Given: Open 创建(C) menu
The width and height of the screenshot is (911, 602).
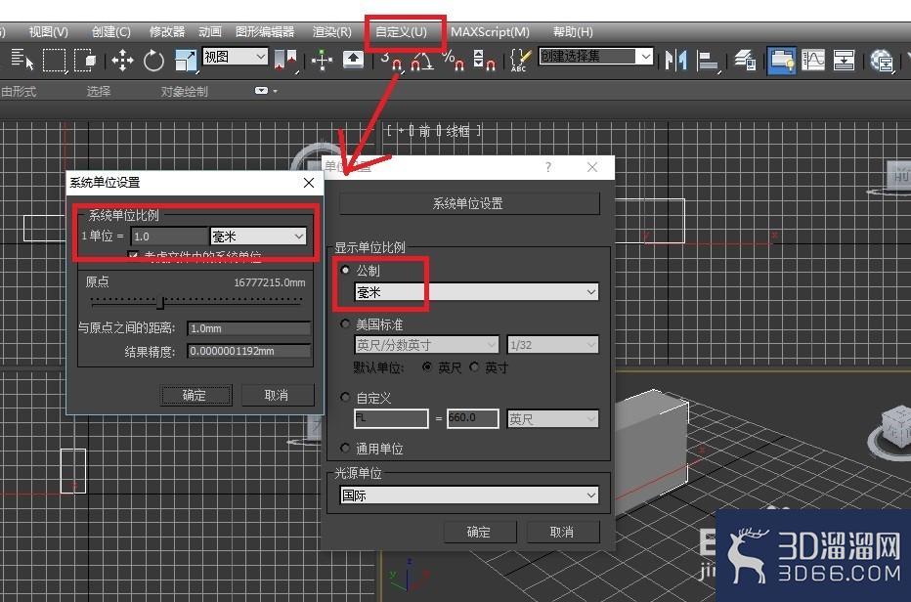Looking at the screenshot, I should 111,32.
